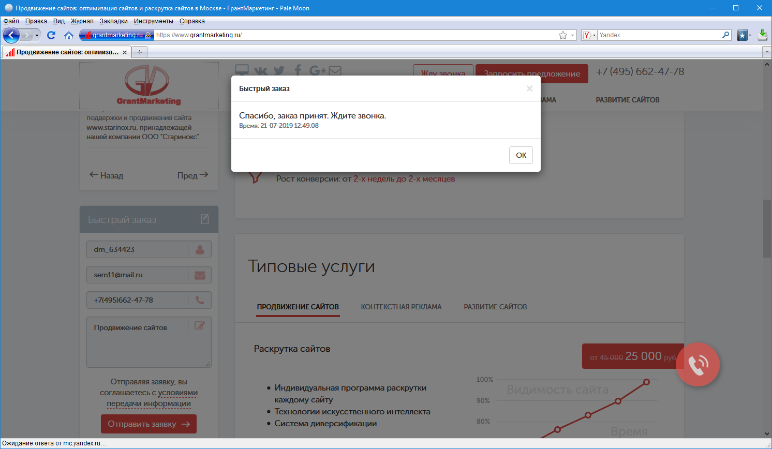Go back with the browser Back arrow

(11, 35)
